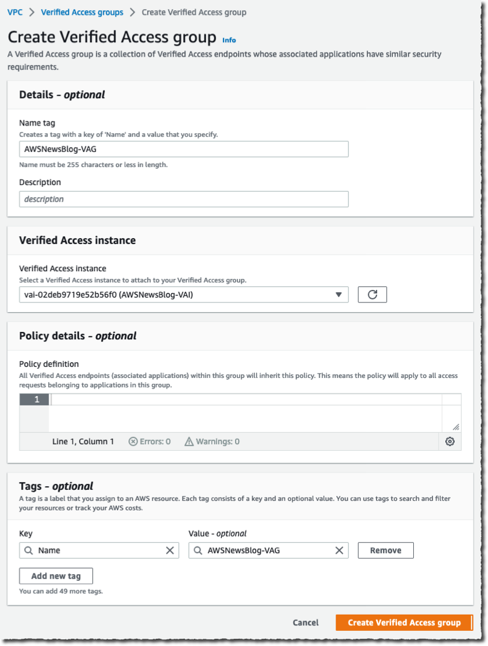488x646 pixels.
Task: Click the search icon in Key field
Action: pos(29,550)
